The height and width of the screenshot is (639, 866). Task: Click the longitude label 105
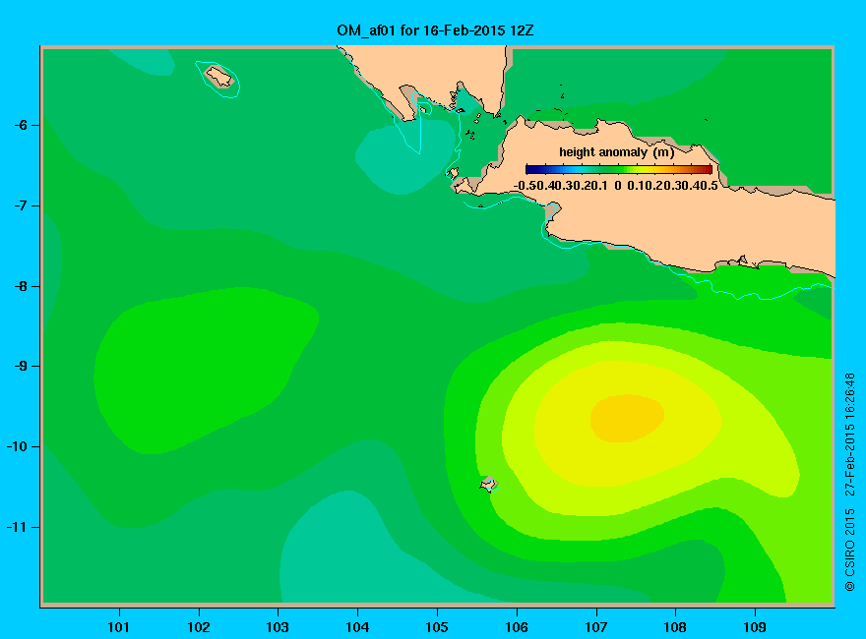[x=437, y=627]
